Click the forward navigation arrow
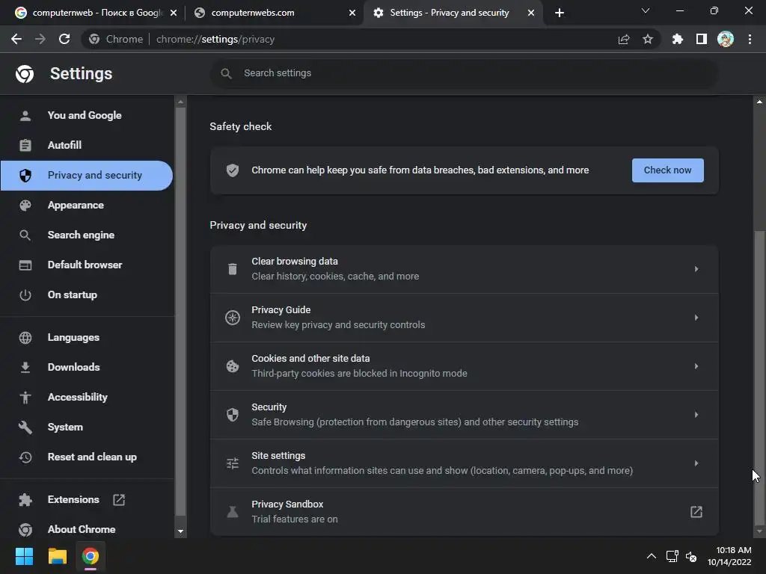 pyautogui.click(x=40, y=39)
